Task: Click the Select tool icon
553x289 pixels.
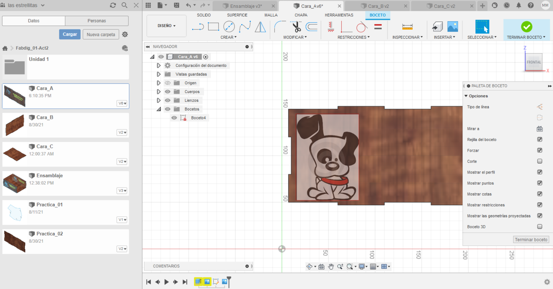Action: click(x=482, y=27)
